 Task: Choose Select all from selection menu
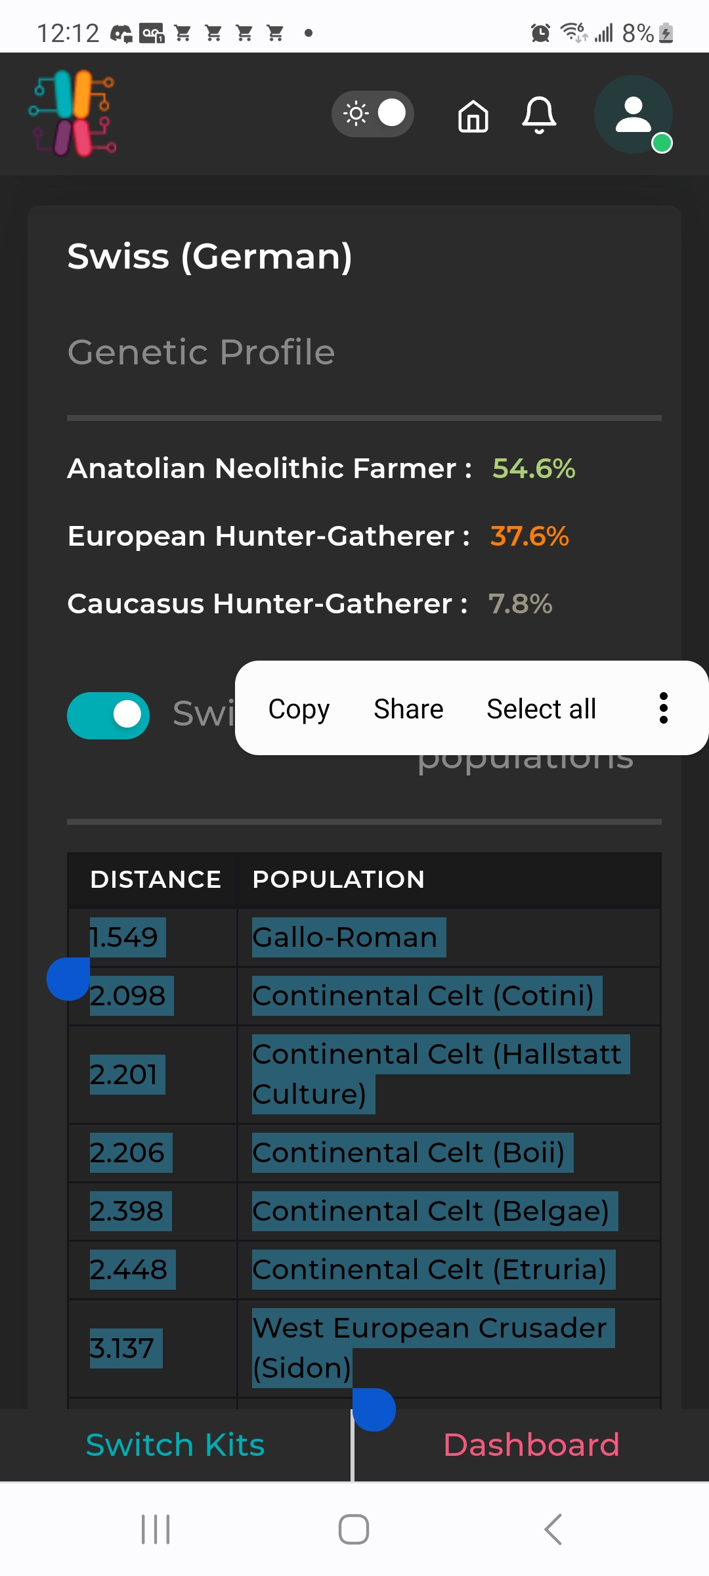tap(541, 709)
